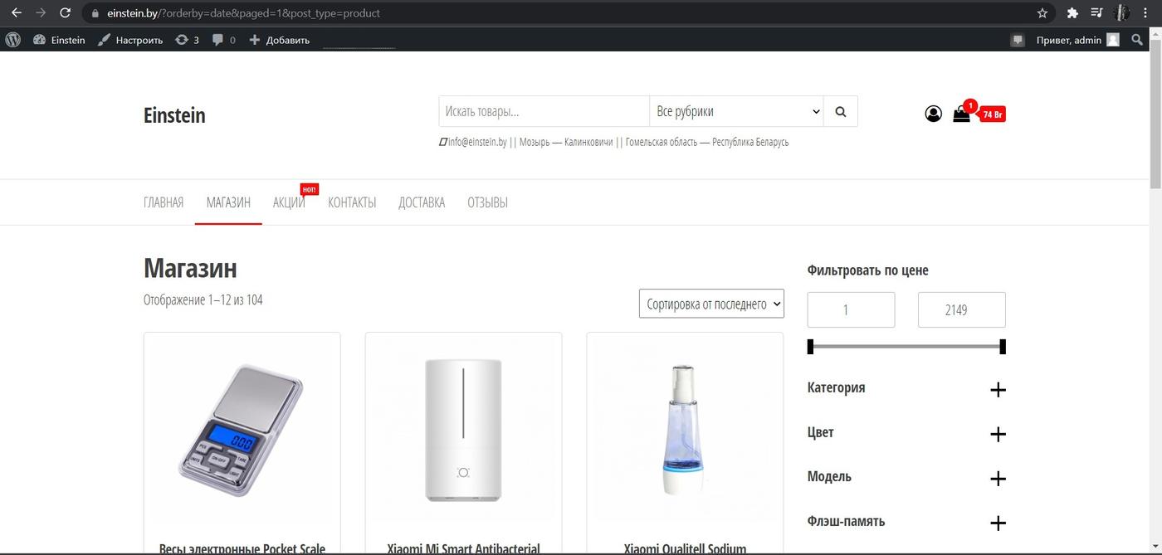
Task: Open the АКЦИИ menu item
Action: coord(289,202)
